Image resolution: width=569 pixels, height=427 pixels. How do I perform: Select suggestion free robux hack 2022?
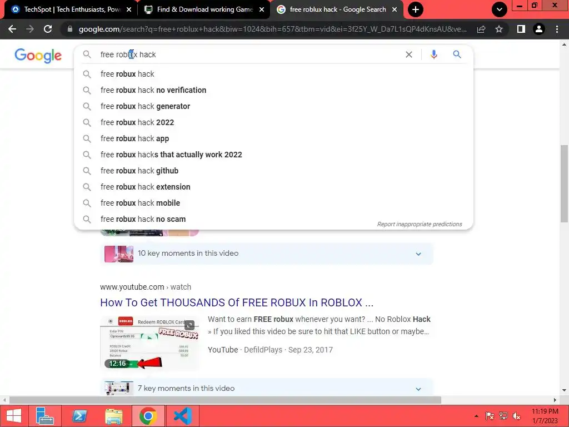(273, 122)
